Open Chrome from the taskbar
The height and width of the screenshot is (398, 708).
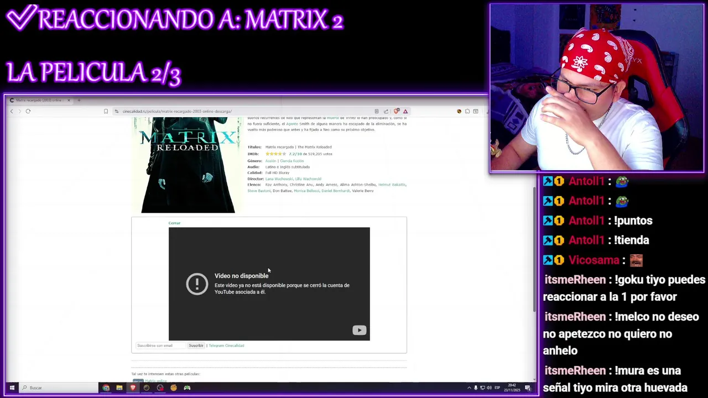coord(106,387)
